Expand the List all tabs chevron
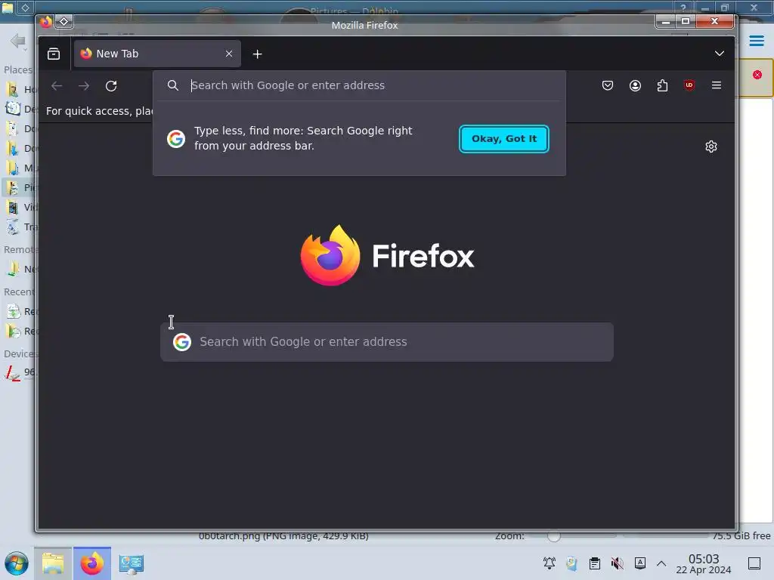774x580 pixels. 720,54
